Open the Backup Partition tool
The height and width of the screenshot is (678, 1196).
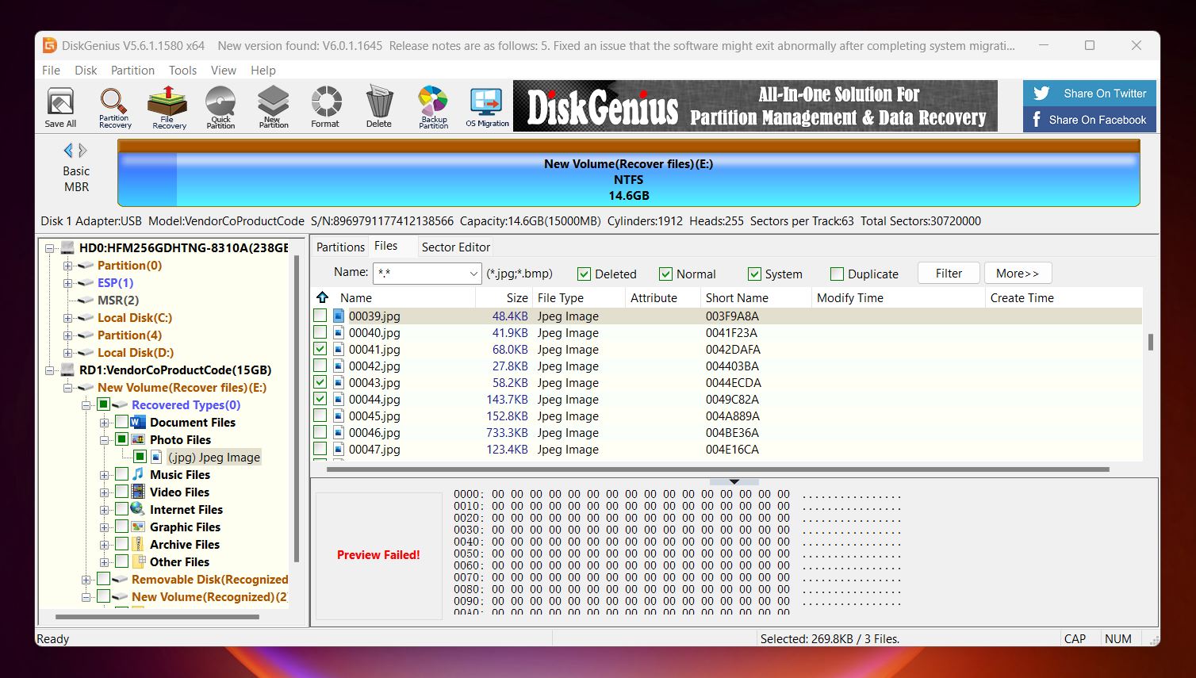click(x=433, y=107)
